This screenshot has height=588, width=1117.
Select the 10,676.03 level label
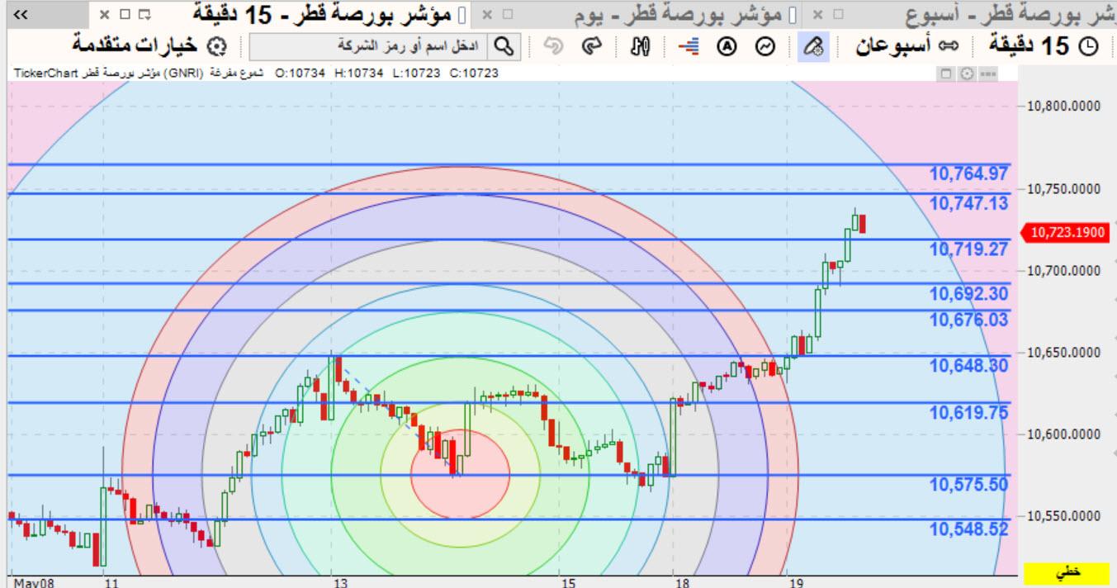(969, 320)
